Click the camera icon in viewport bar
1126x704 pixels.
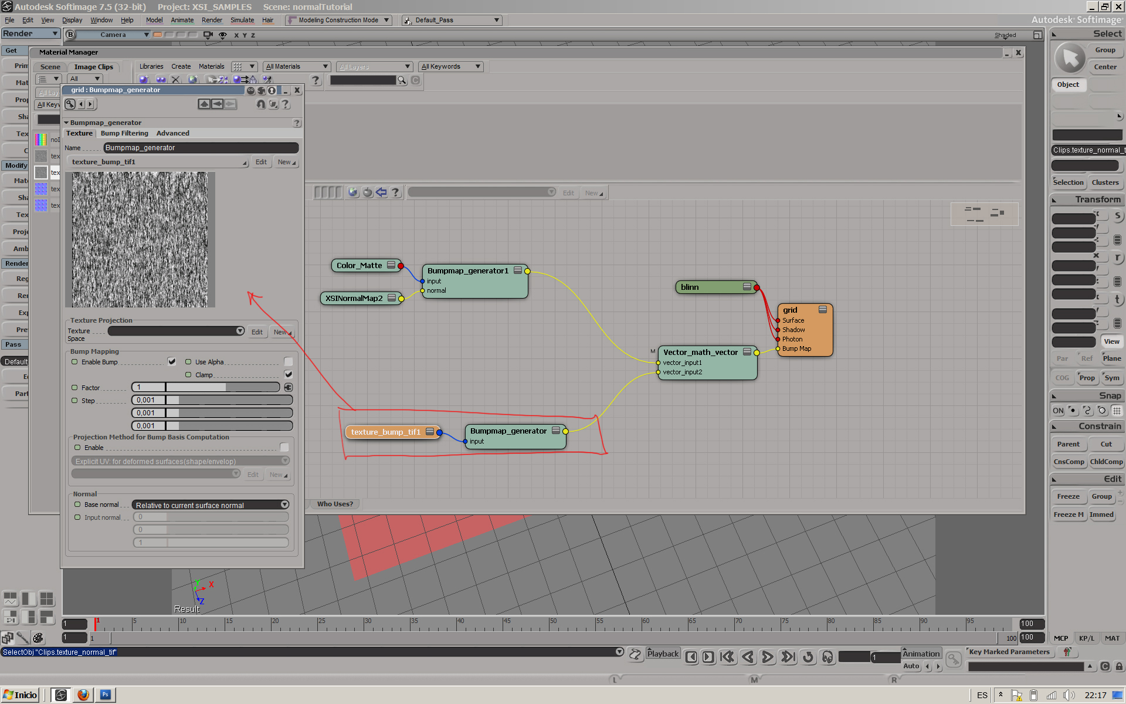point(208,35)
